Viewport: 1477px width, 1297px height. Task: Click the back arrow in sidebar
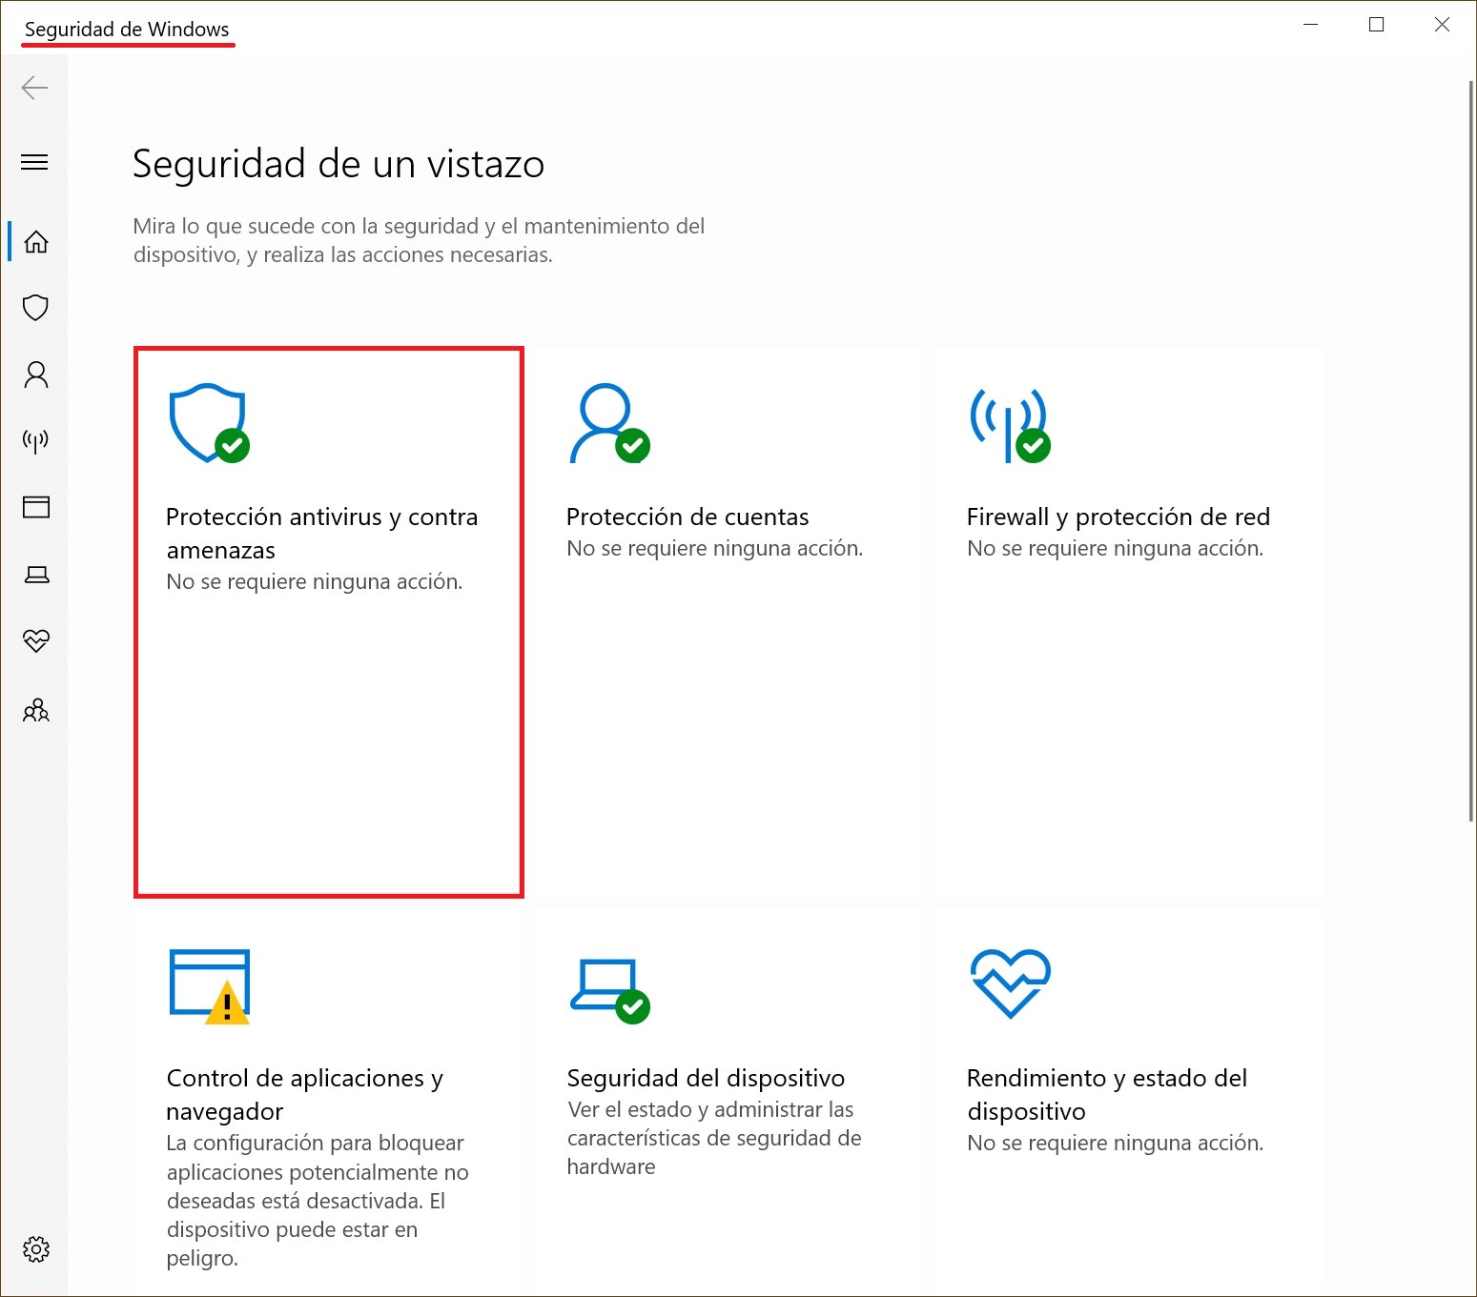35,89
